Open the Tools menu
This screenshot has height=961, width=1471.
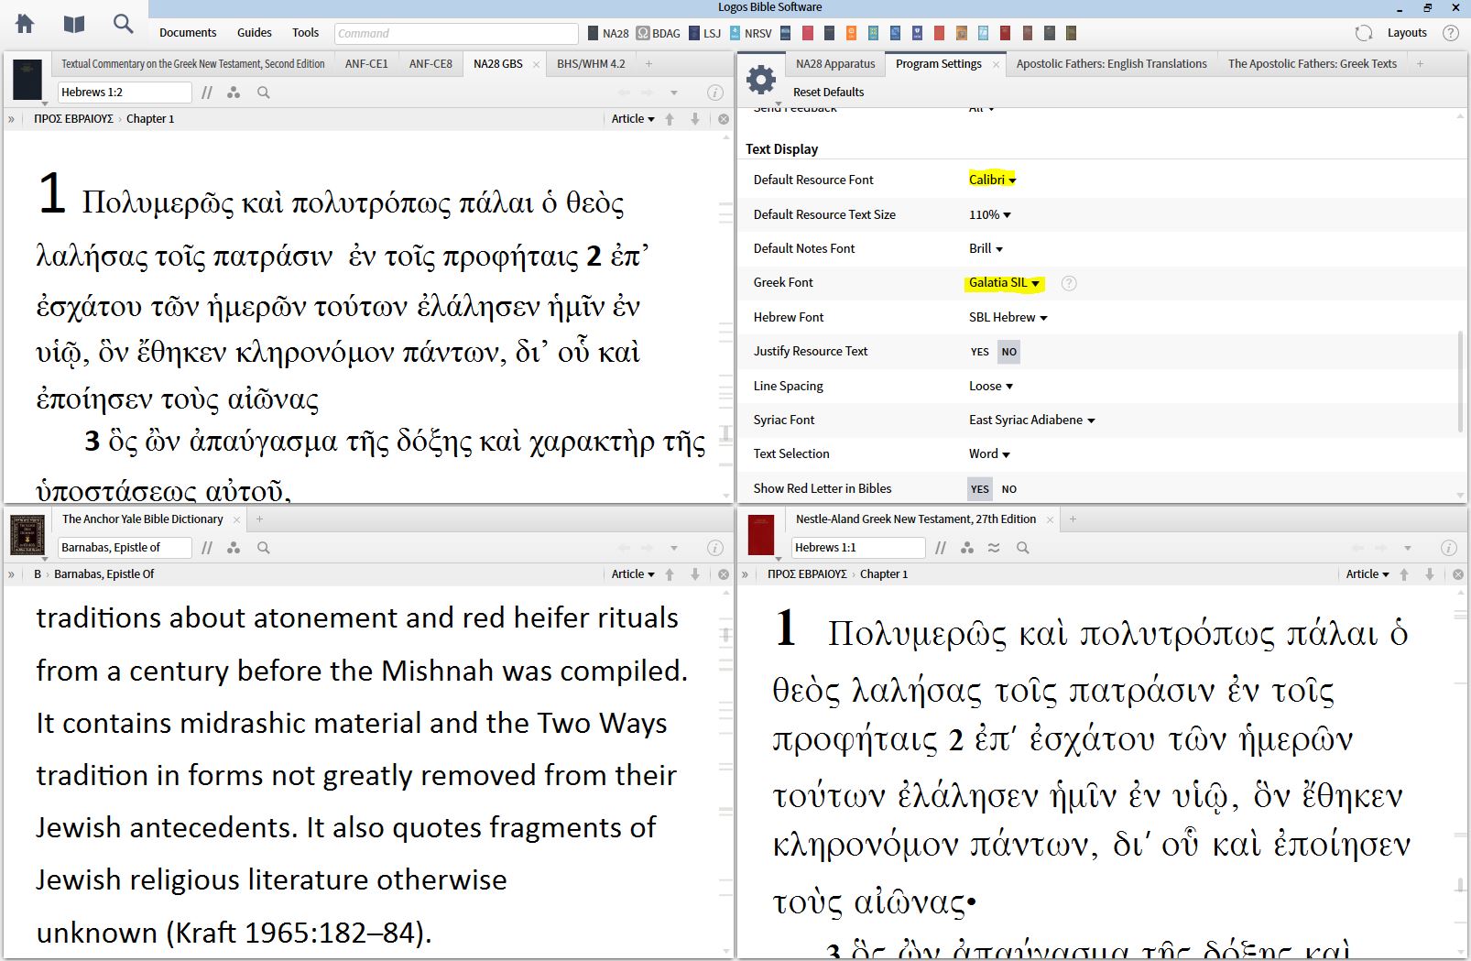[x=305, y=33]
